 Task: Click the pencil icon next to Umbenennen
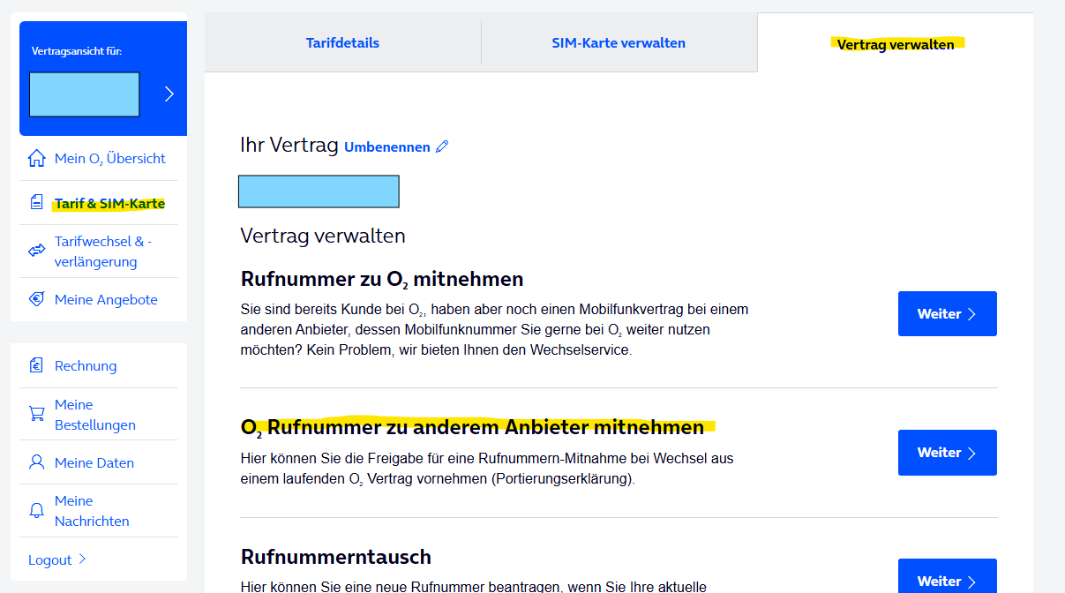click(442, 146)
